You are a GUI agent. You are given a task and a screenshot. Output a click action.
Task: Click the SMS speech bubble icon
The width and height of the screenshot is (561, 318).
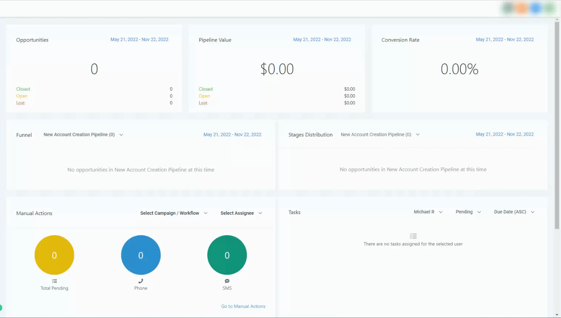(x=227, y=281)
